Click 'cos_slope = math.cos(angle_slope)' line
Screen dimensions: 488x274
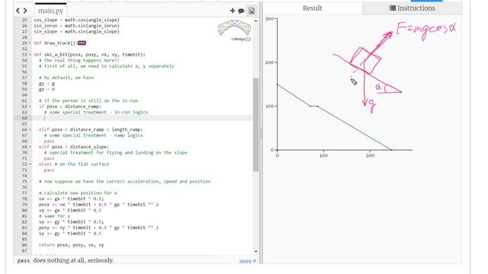coord(76,21)
